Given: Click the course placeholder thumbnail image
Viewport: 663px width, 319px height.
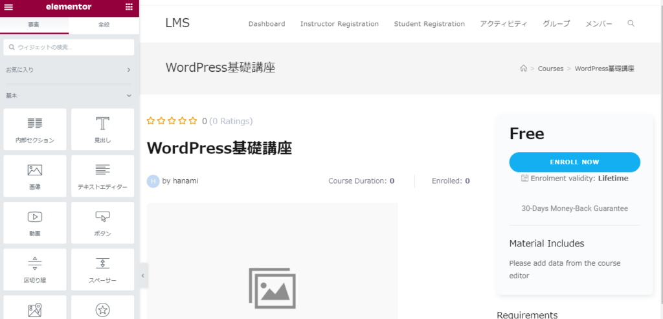Looking at the screenshot, I should pos(272,272).
